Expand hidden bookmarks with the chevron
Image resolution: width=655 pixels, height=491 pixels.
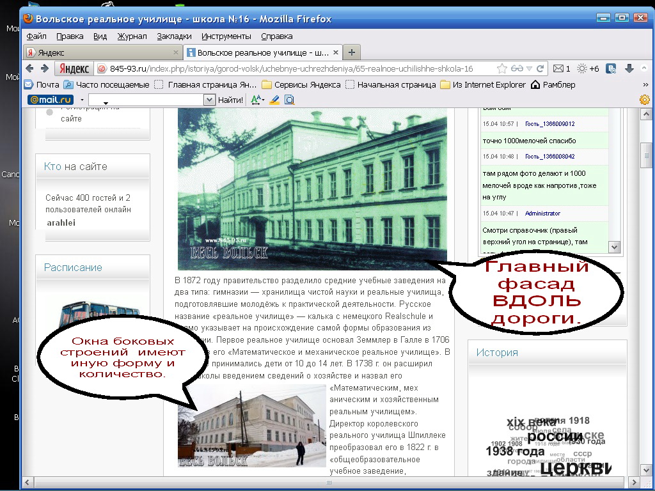(x=645, y=84)
